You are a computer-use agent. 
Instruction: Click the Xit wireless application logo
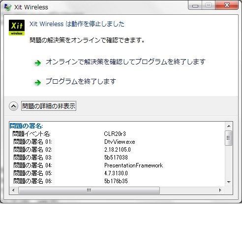(x=17, y=28)
